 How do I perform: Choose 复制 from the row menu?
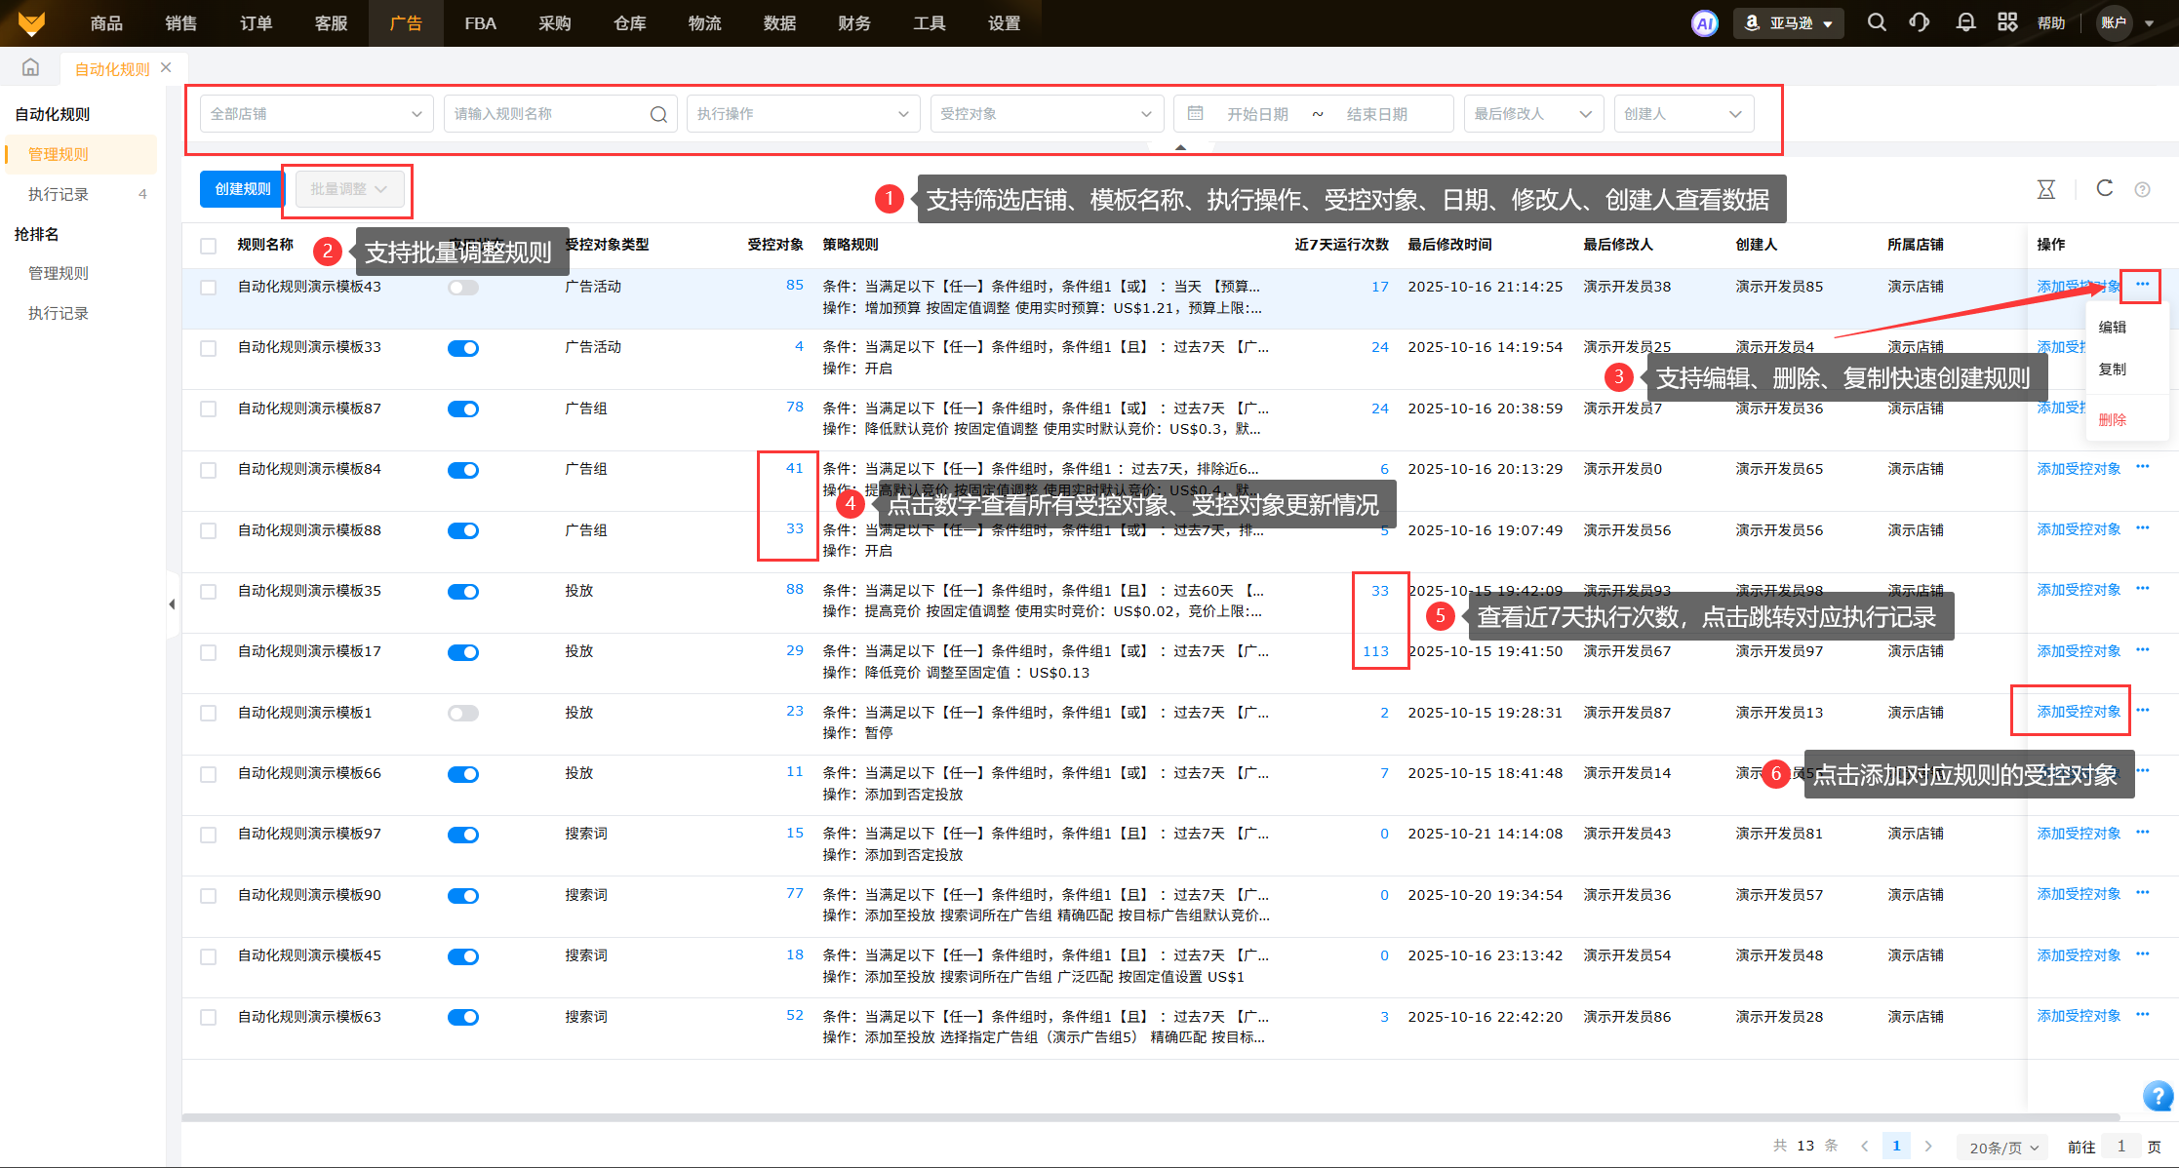2113,370
